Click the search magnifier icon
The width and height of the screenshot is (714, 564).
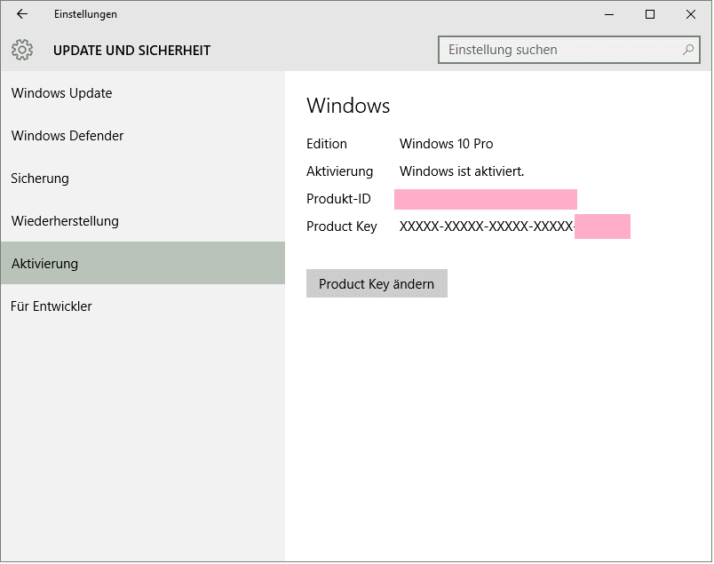point(688,50)
